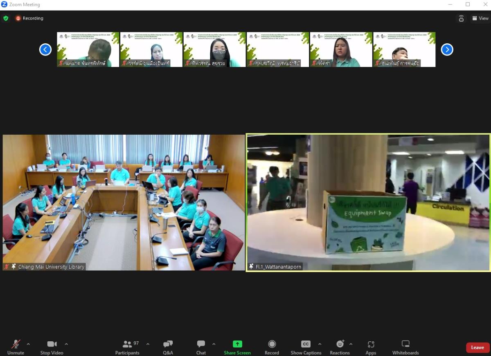Leave the meeting

click(477, 347)
